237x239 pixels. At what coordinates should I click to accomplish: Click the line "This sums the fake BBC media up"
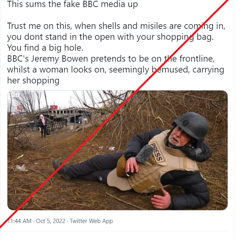click(73, 5)
